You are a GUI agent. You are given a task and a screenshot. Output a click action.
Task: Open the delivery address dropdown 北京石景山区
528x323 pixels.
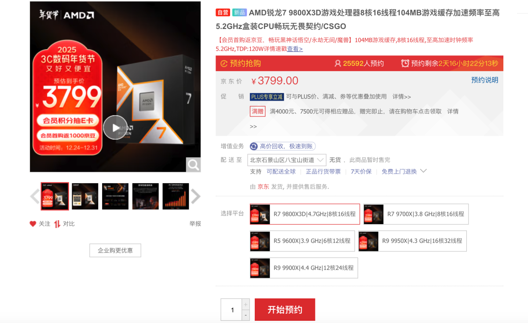(x=287, y=160)
